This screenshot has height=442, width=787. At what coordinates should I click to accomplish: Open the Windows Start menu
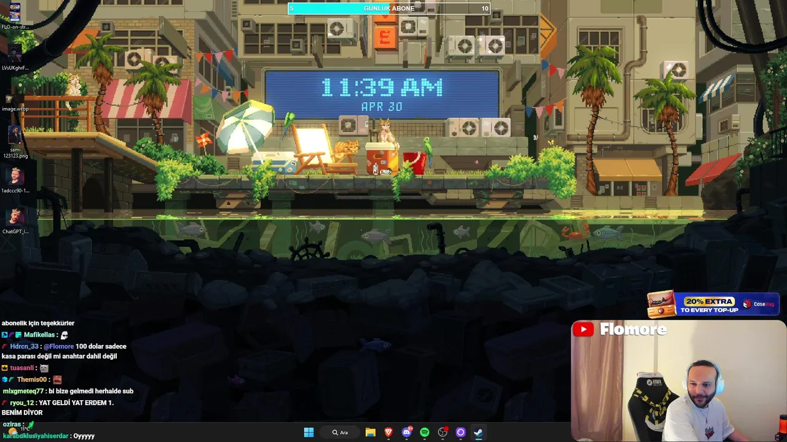click(309, 432)
